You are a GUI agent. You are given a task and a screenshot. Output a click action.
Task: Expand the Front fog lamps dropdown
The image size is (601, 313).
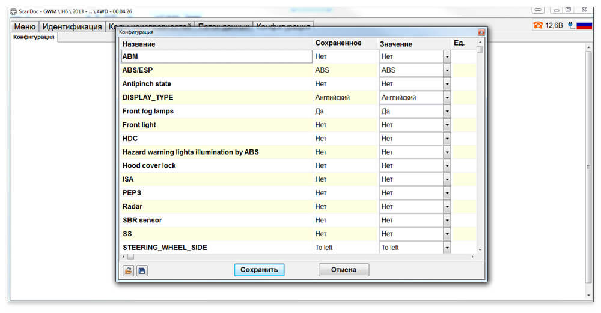pyautogui.click(x=447, y=112)
